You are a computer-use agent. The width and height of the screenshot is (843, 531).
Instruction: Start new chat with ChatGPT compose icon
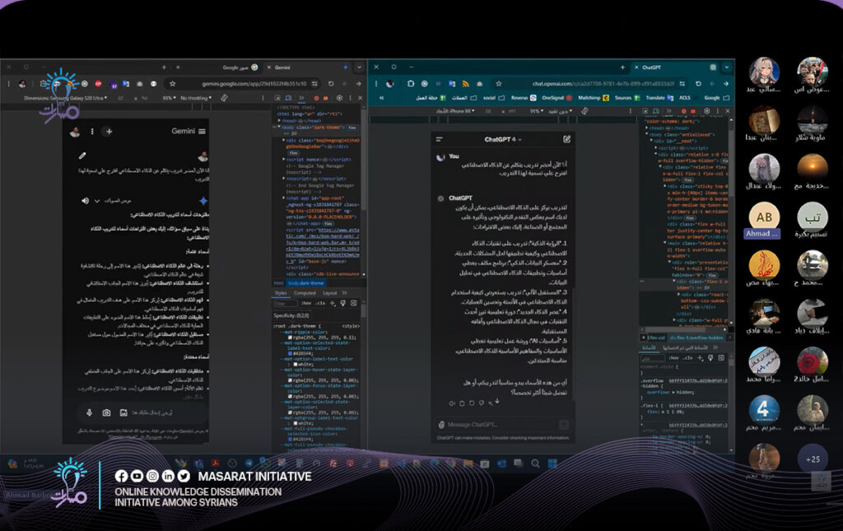[x=566, y=139]
